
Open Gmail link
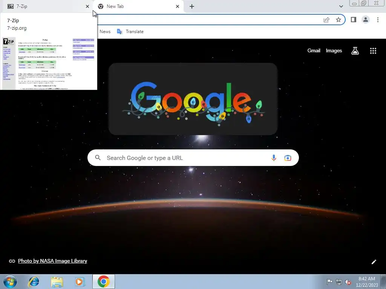click(314, 51)
